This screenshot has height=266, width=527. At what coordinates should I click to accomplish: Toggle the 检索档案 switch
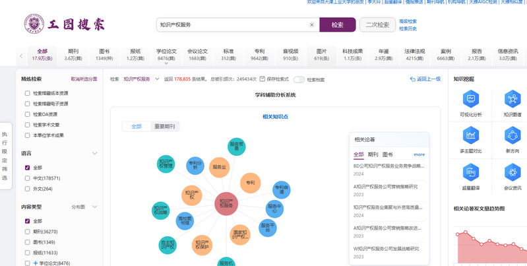(299, 79)
